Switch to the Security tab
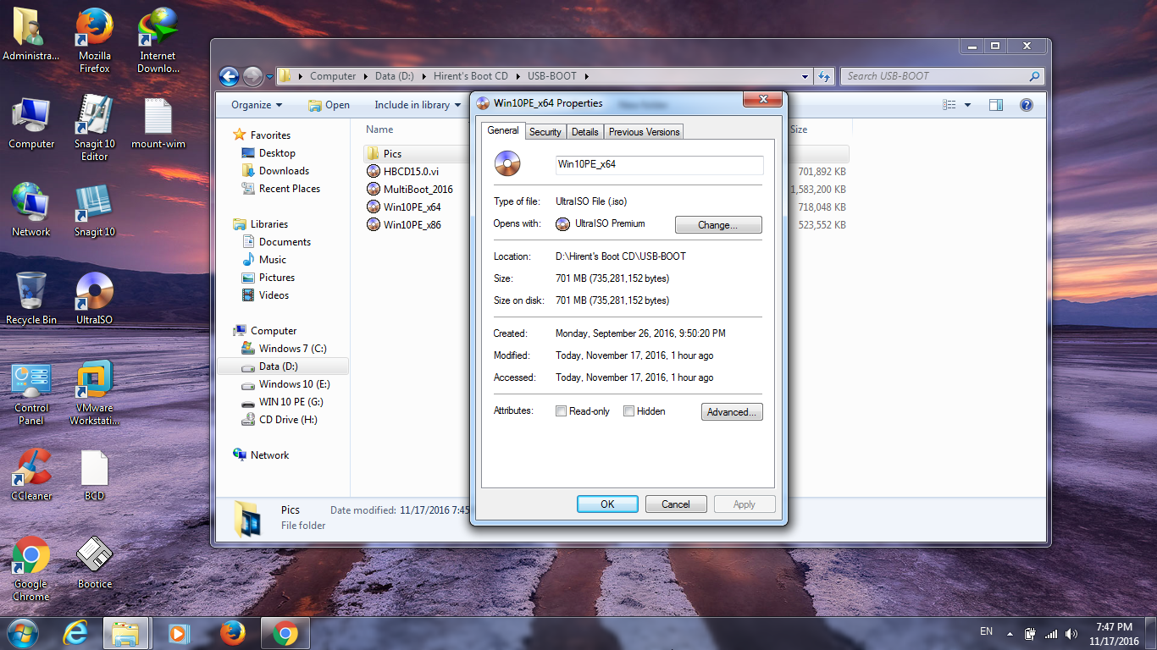This screenshot has width=1157, height=650. pos(545,132)
